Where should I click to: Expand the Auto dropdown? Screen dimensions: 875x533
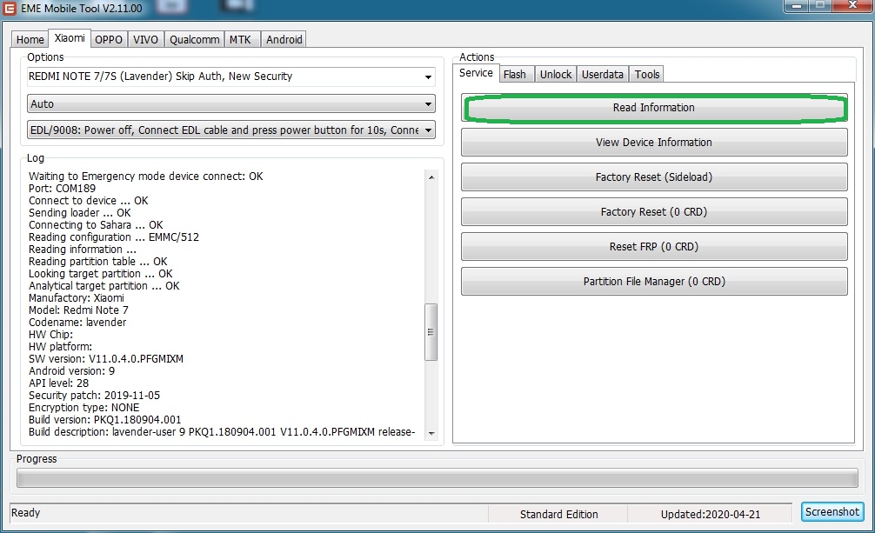coord(231,103)
